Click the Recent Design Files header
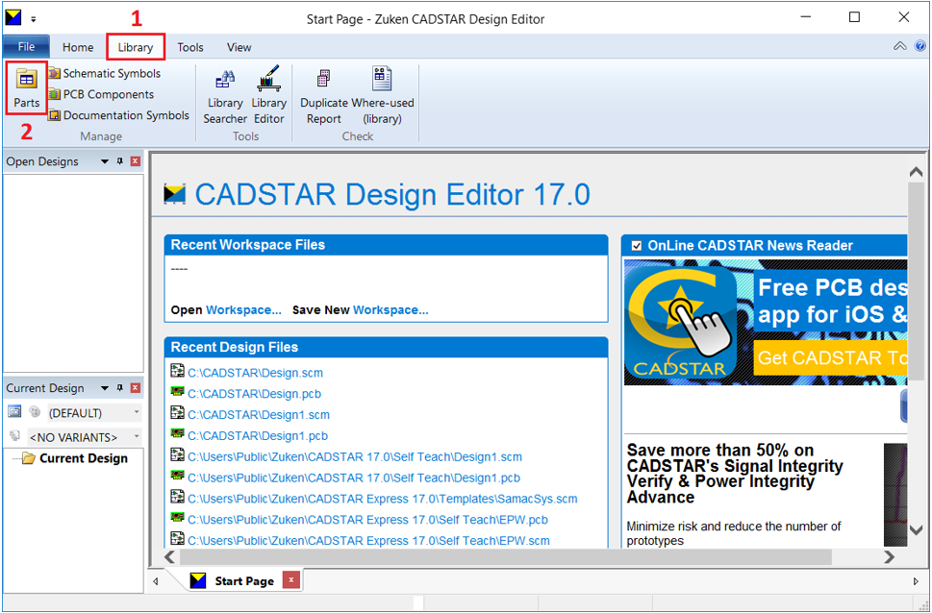The image size is (932, 613). [387, 347]
